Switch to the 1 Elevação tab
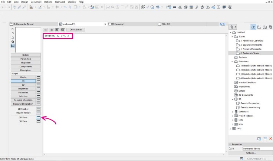 (132, 24)
